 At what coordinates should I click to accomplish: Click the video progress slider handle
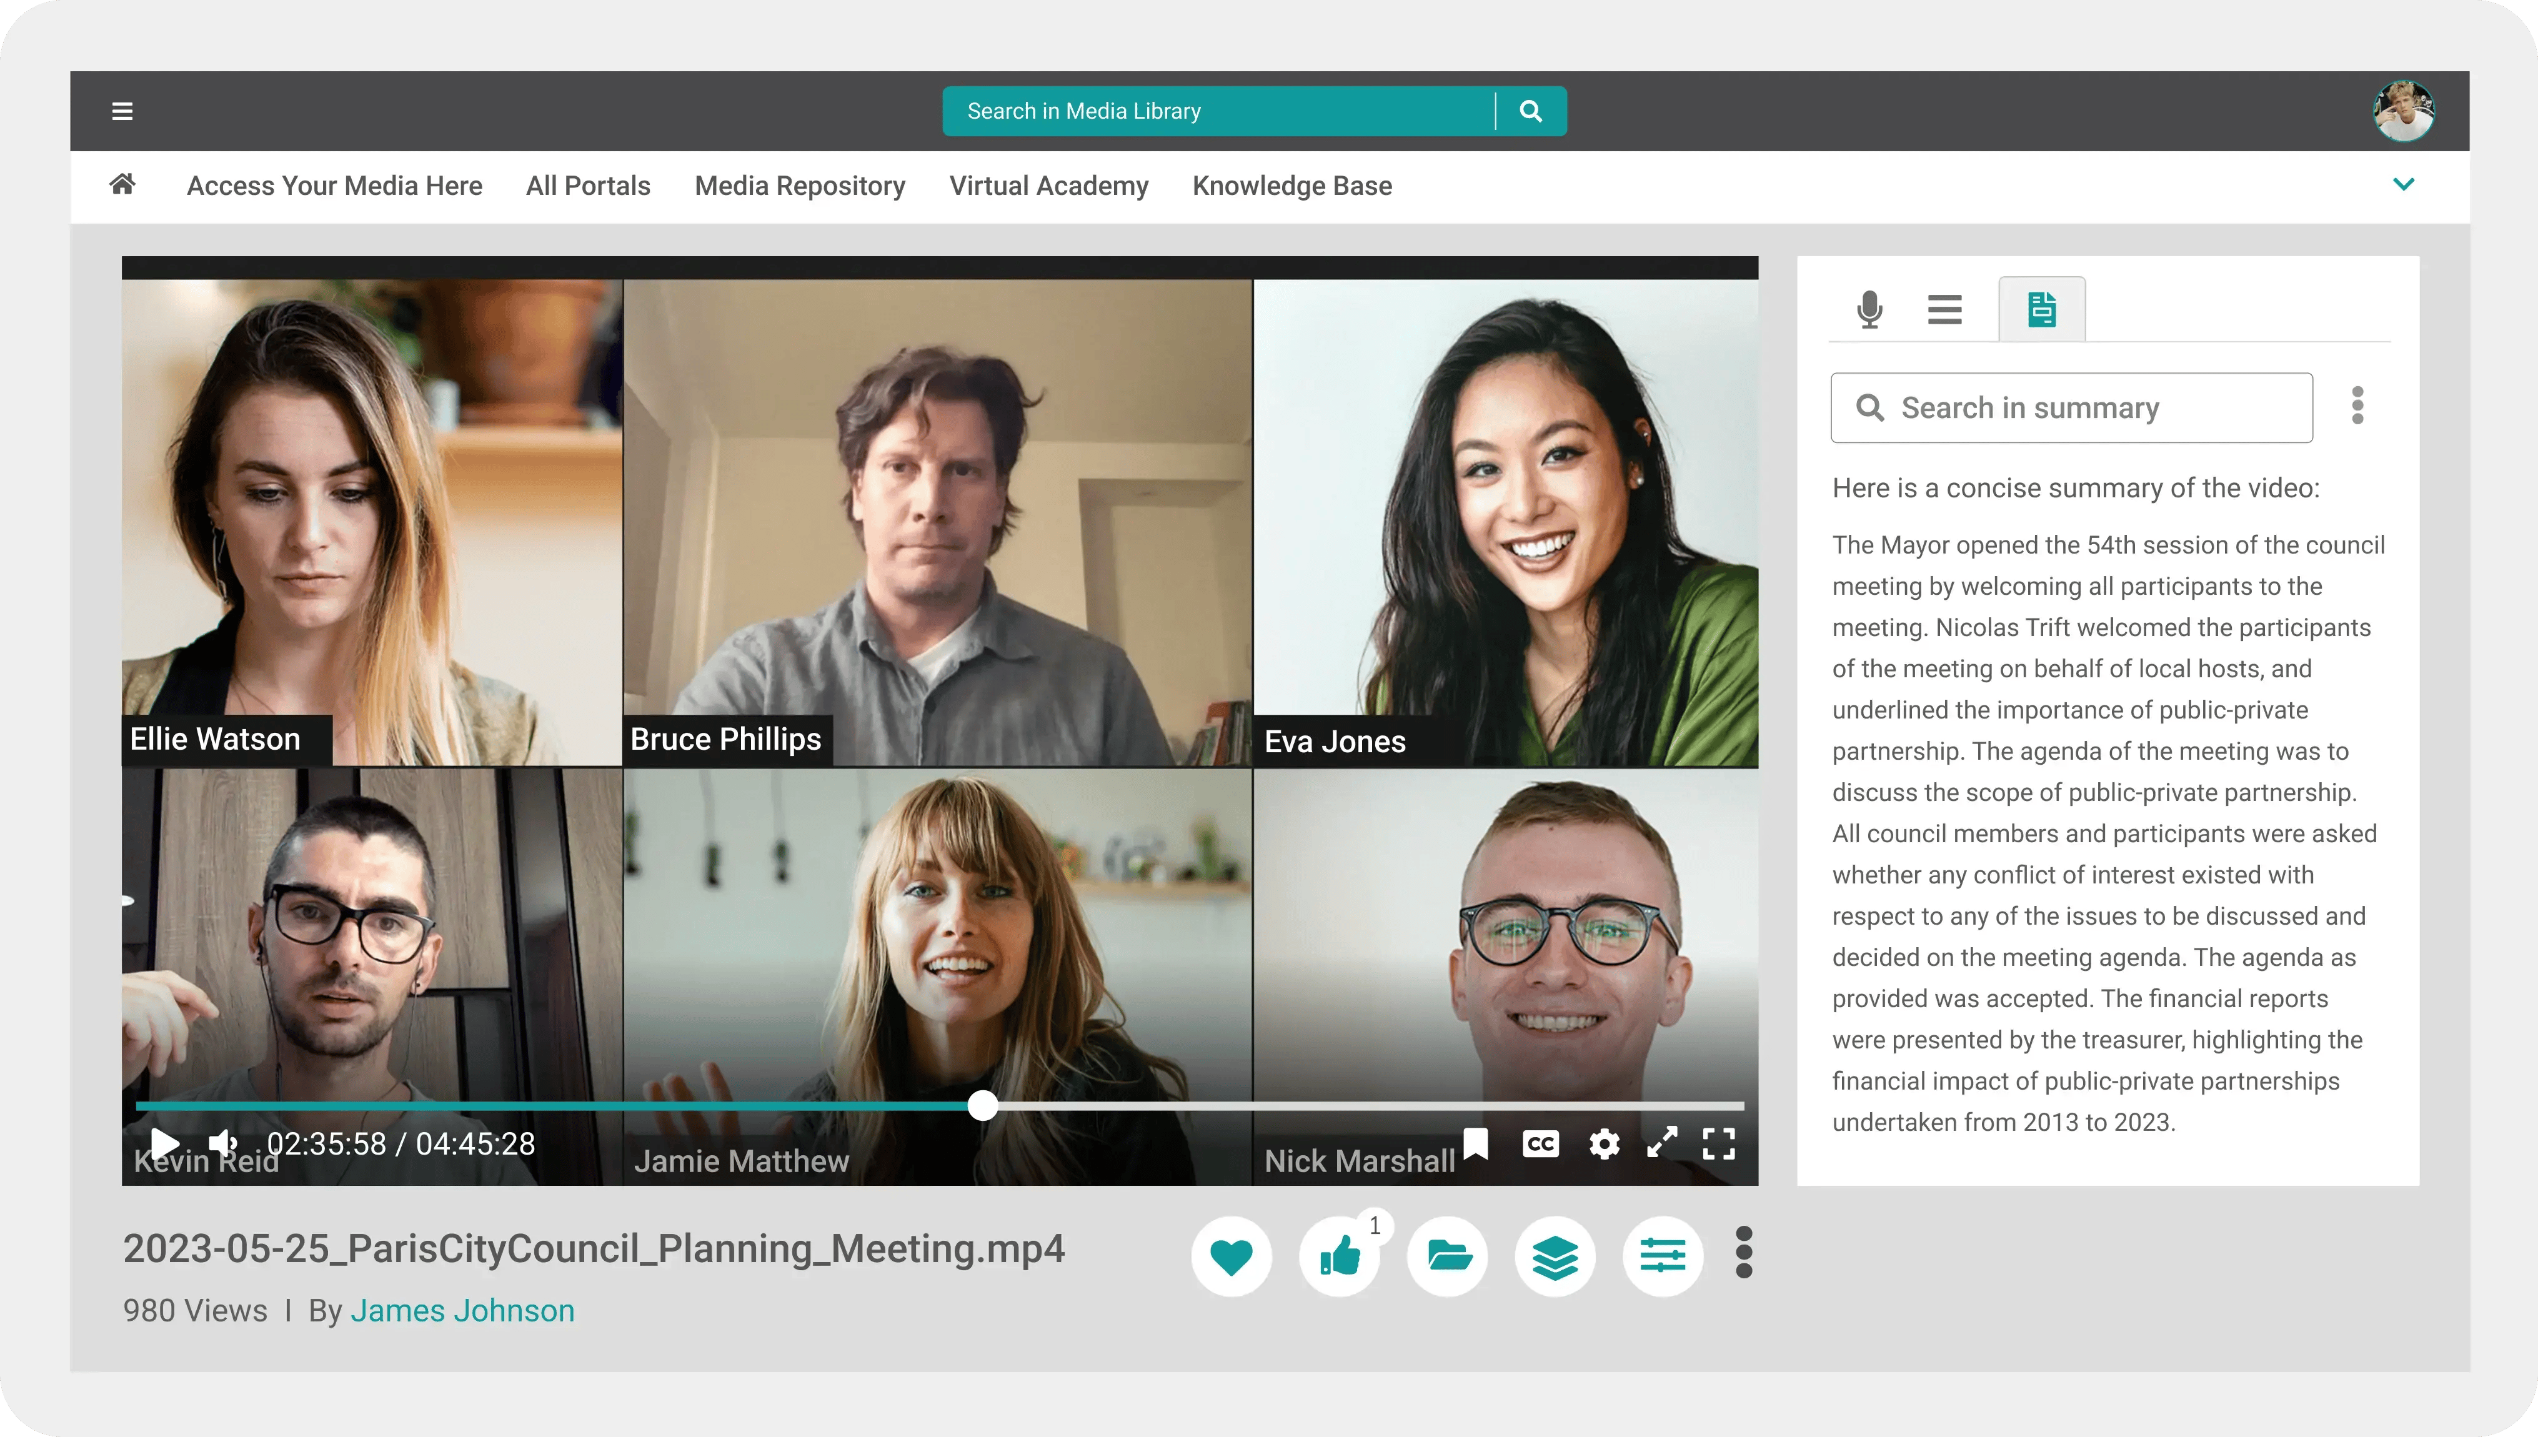click(x=983, y=1105)
